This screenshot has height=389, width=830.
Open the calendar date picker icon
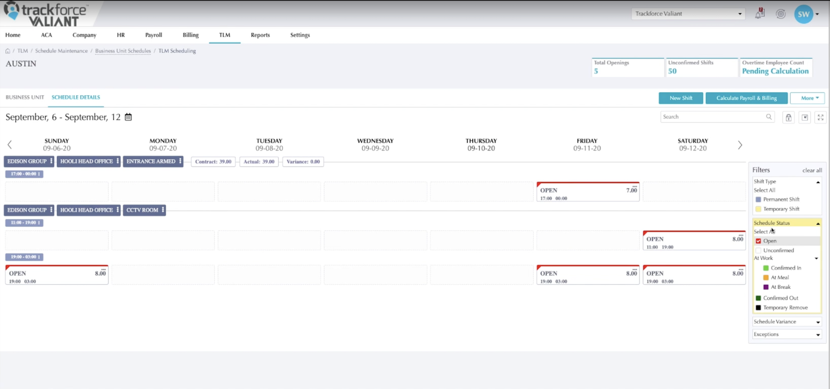[128, 117]
